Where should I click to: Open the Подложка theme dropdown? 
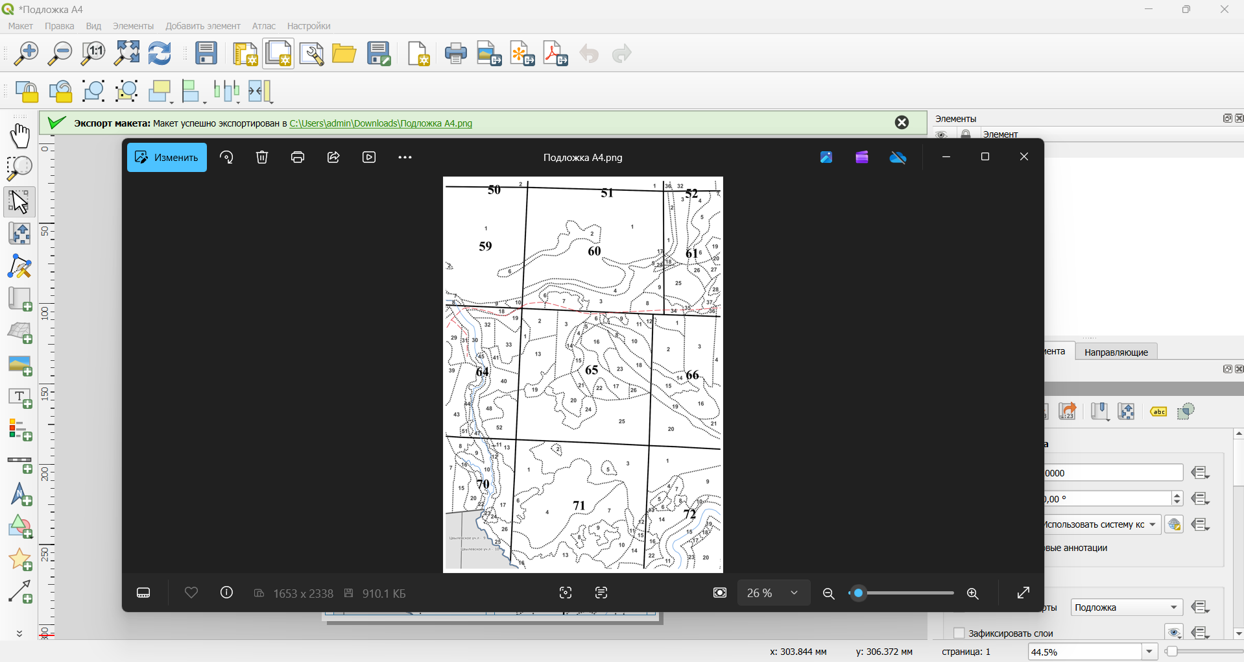click(1127, 607)
